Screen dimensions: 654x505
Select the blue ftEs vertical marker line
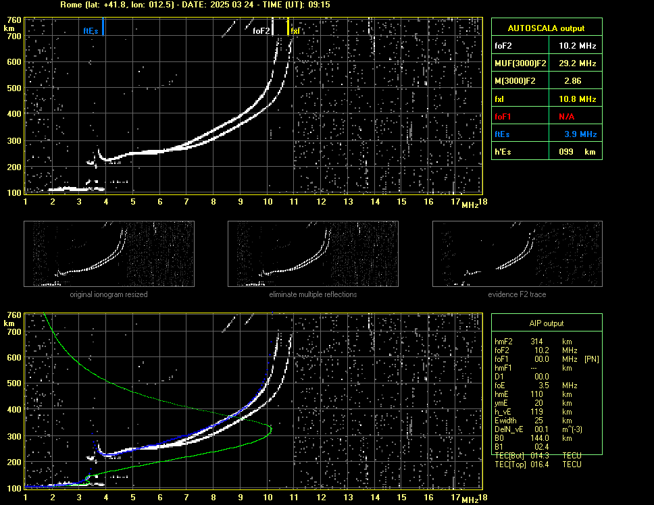(103, 26)
